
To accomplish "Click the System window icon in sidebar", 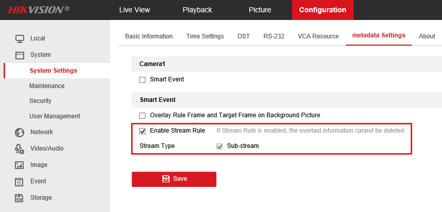I will pyautogui.click(x=20, y=55).
